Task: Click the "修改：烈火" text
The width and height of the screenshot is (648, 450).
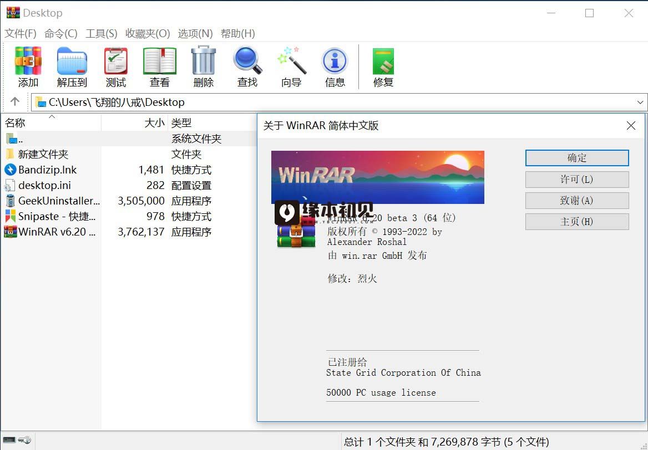Action: [352, 279]
